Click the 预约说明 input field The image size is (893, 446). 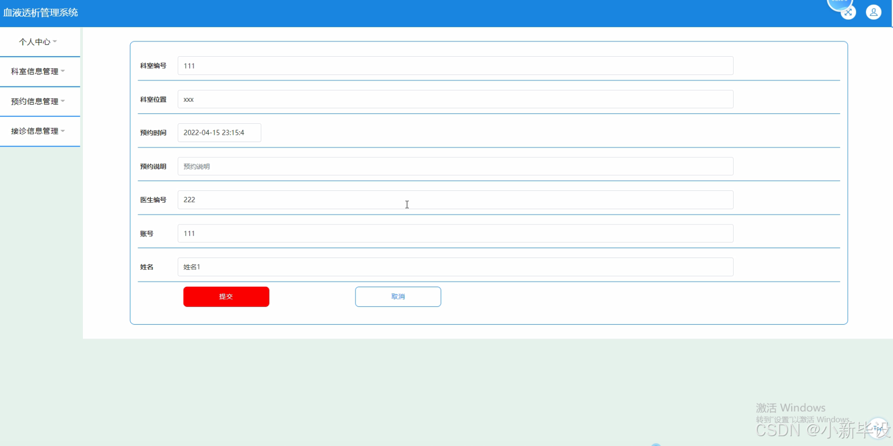click(455, 166)
